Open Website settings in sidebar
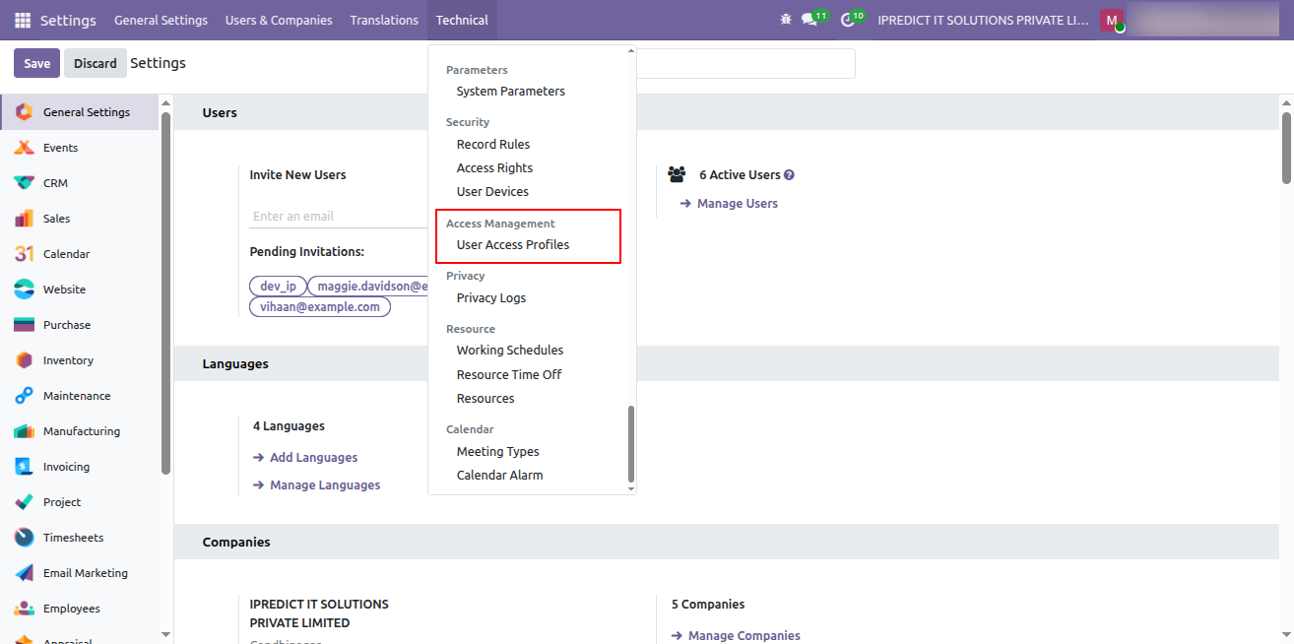Screen dimensions: 1294x644 [x=79, y=290]
